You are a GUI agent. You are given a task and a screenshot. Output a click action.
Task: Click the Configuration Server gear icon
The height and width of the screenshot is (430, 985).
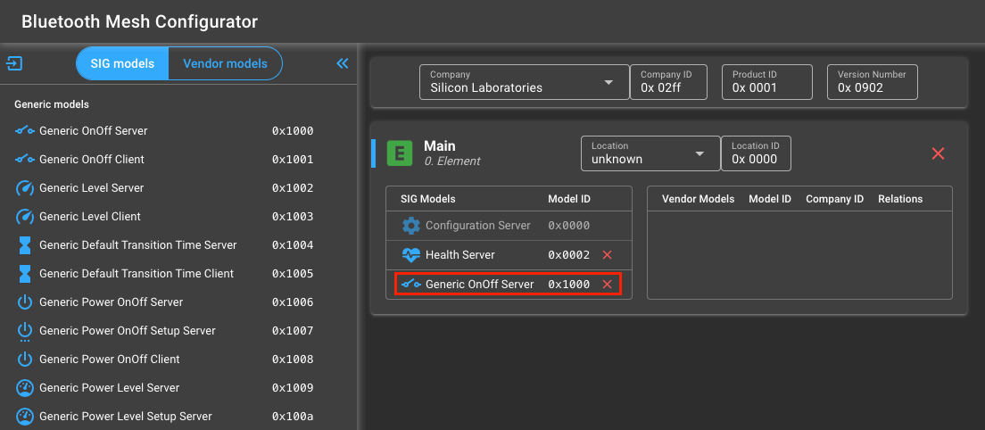410,226
